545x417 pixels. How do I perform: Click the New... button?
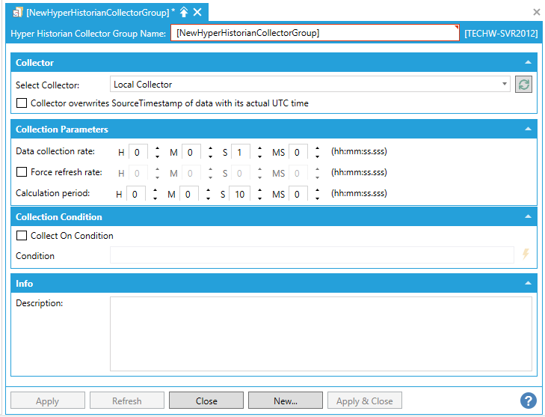coord(285,401)
